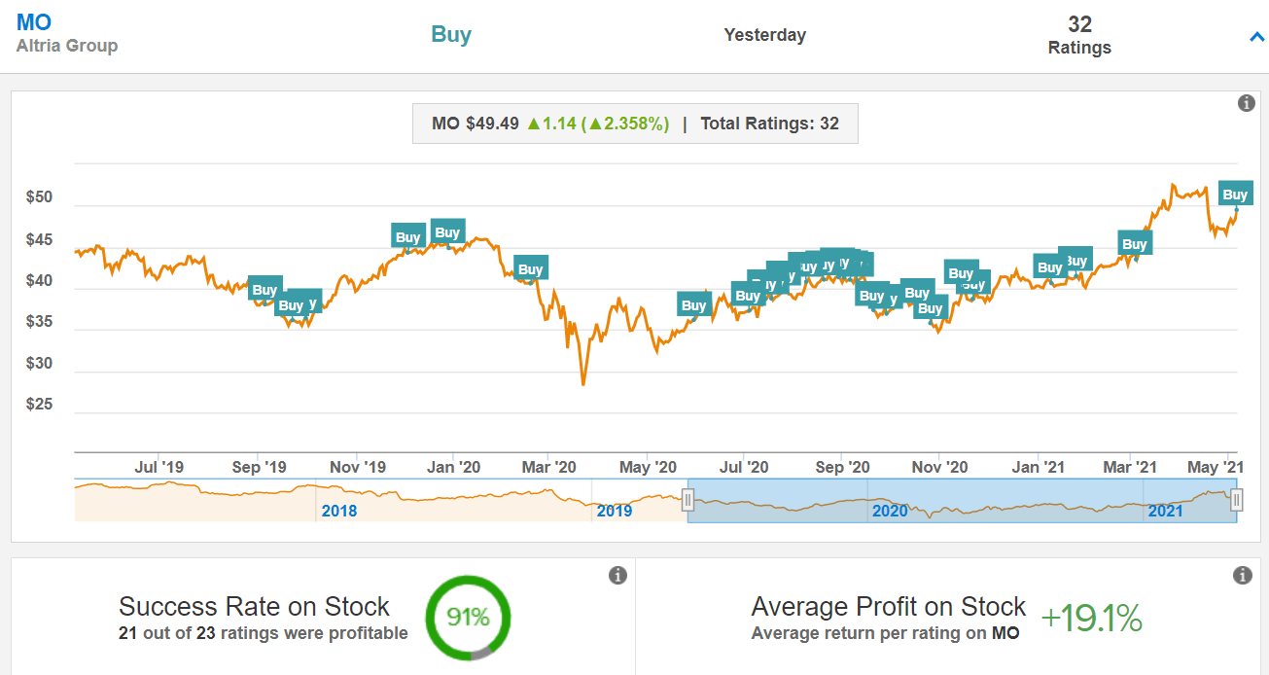Click the Success Rate on Stock heading
The width and height of the screenshot is (1269, 675).
coord(254,607)
